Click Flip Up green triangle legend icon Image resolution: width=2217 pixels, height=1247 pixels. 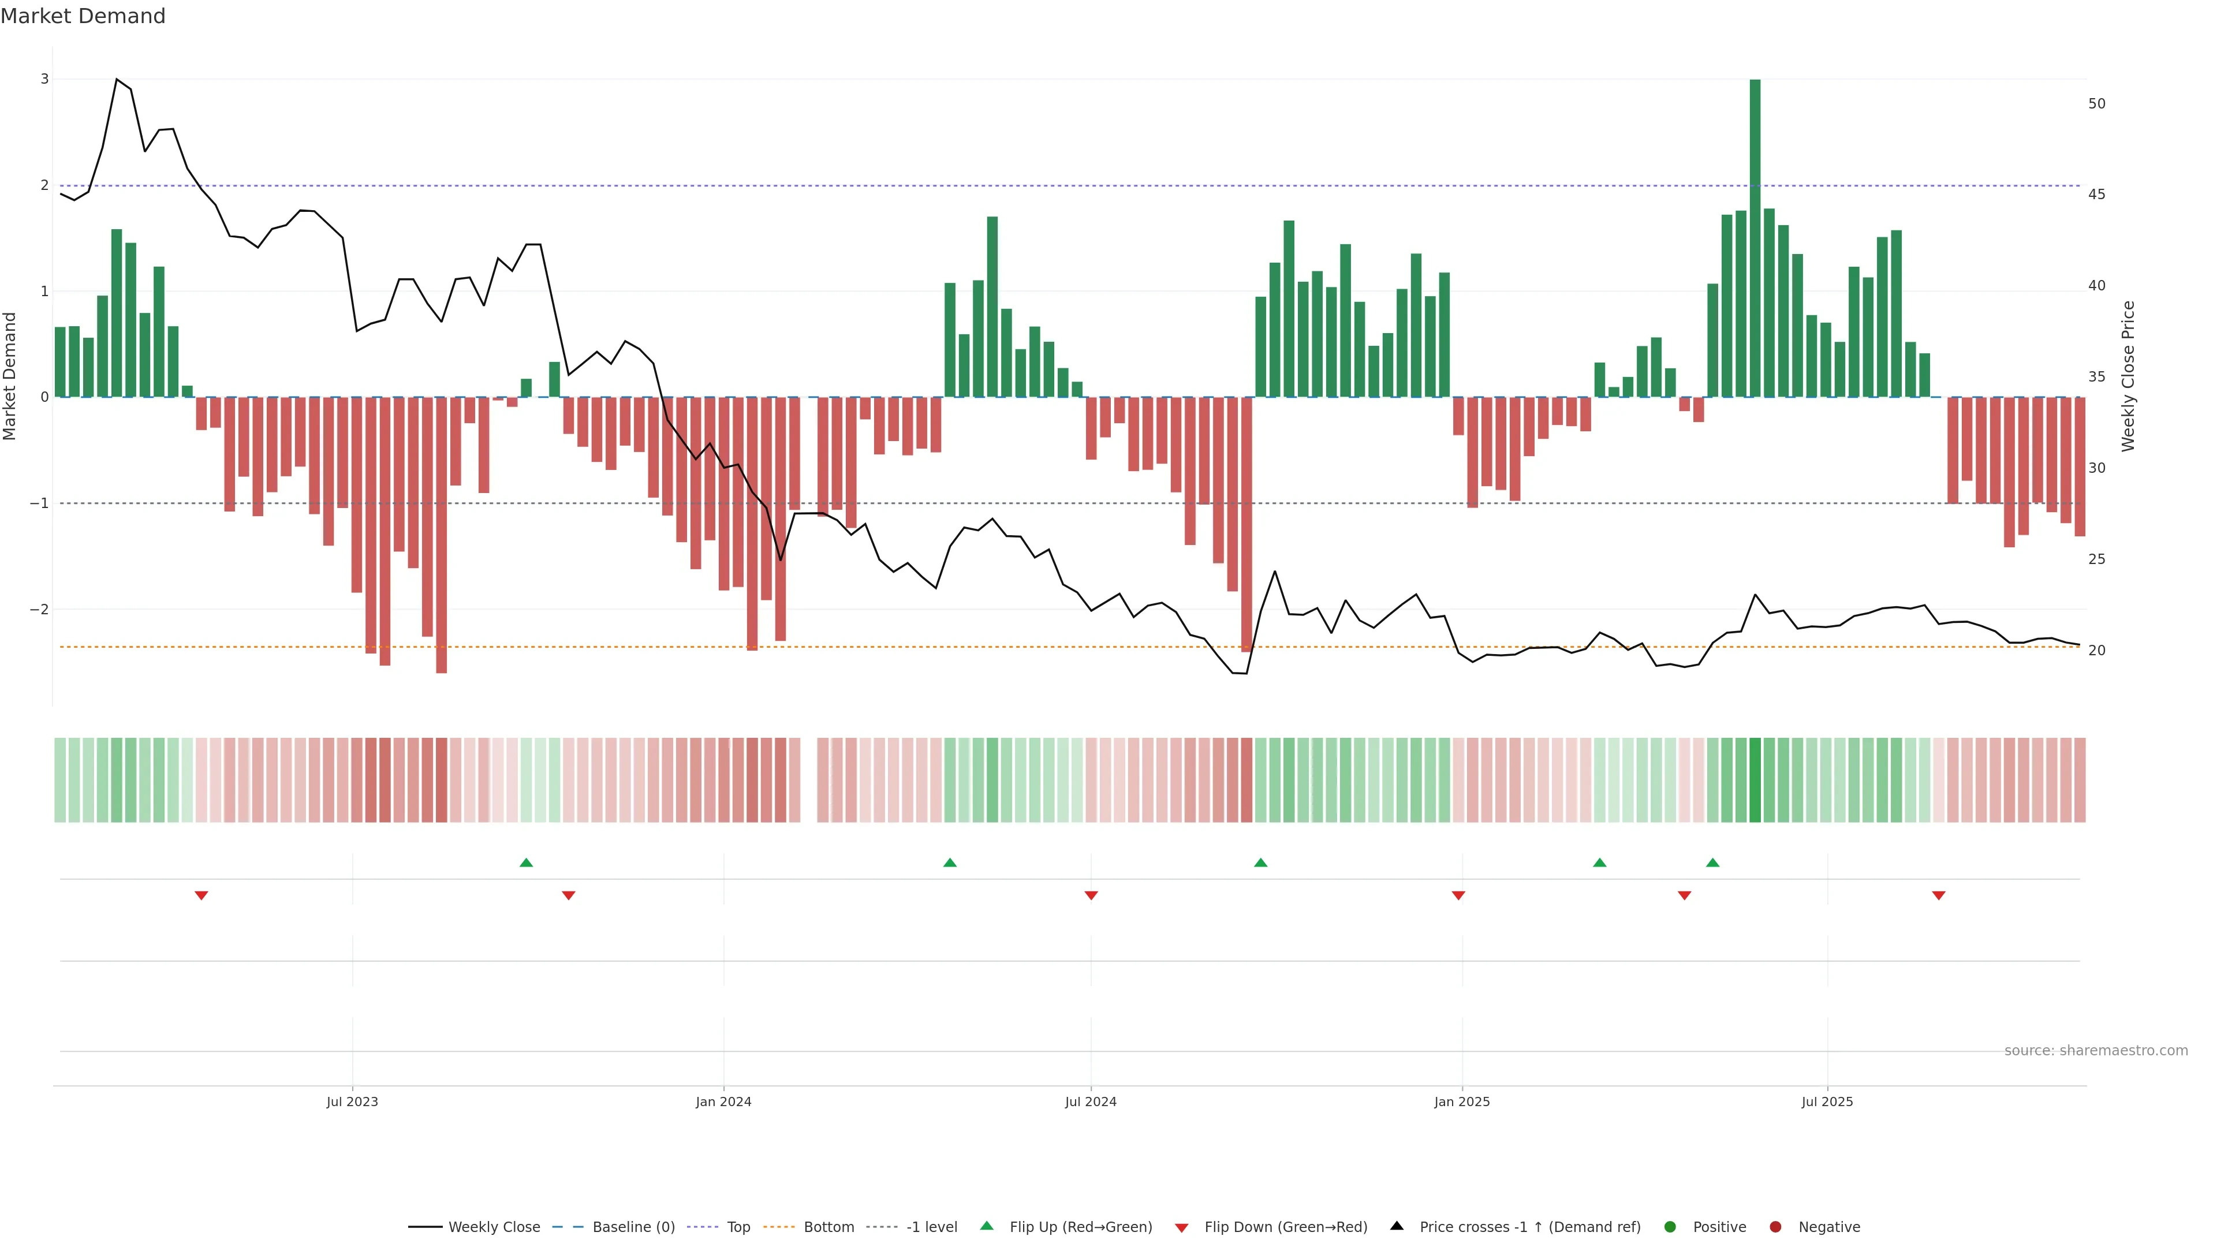[x=987, y=1226]
